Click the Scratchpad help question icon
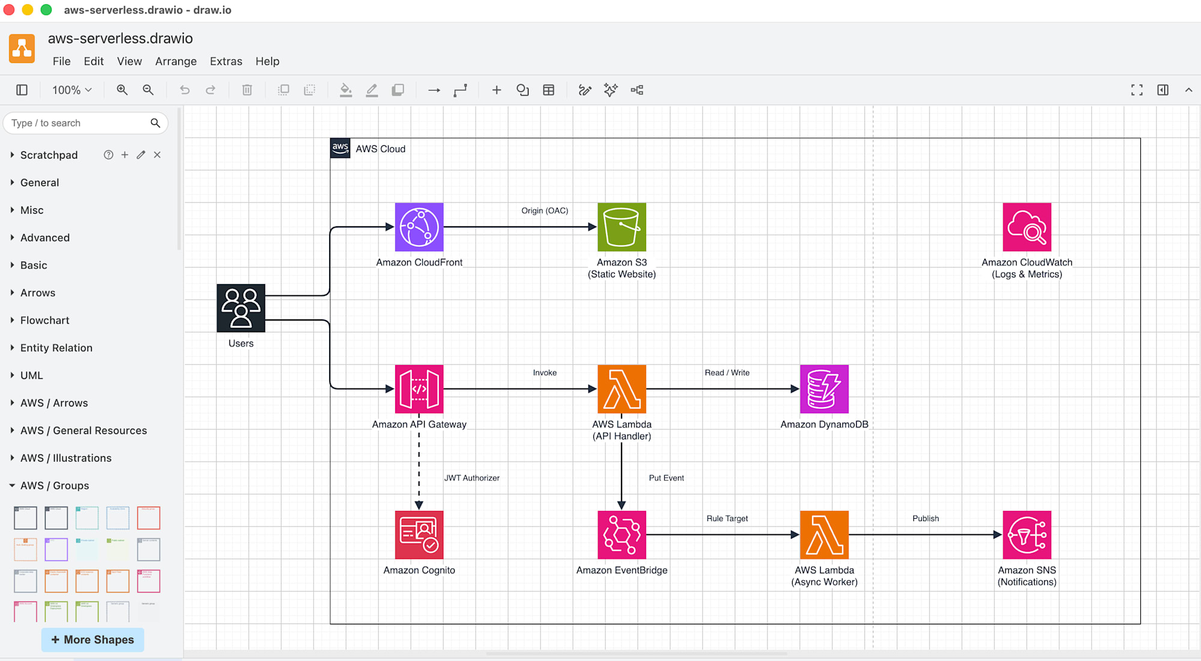This screenshot has width=1201, height=661. (x=108, y=155)
